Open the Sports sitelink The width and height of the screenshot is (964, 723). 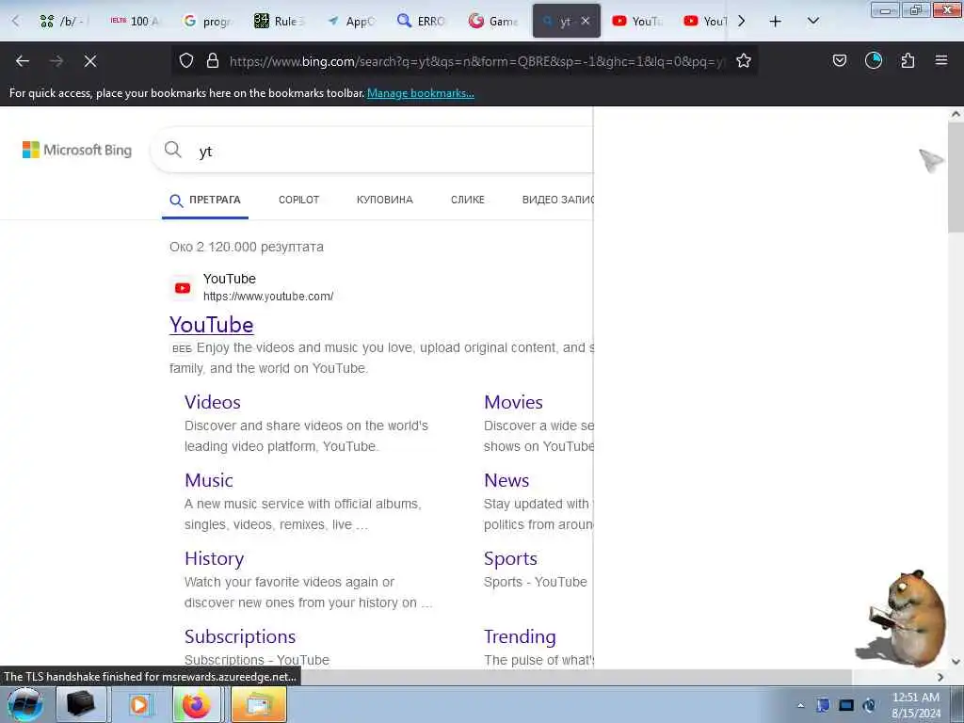pyautogui.click(x=510, y=558)
